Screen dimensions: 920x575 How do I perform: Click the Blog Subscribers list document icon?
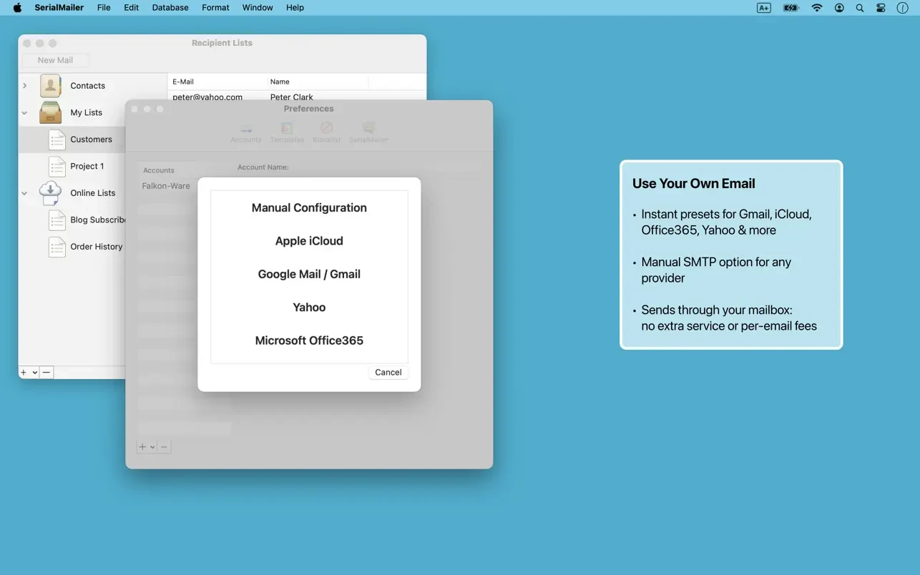click(x=57, y=220)
